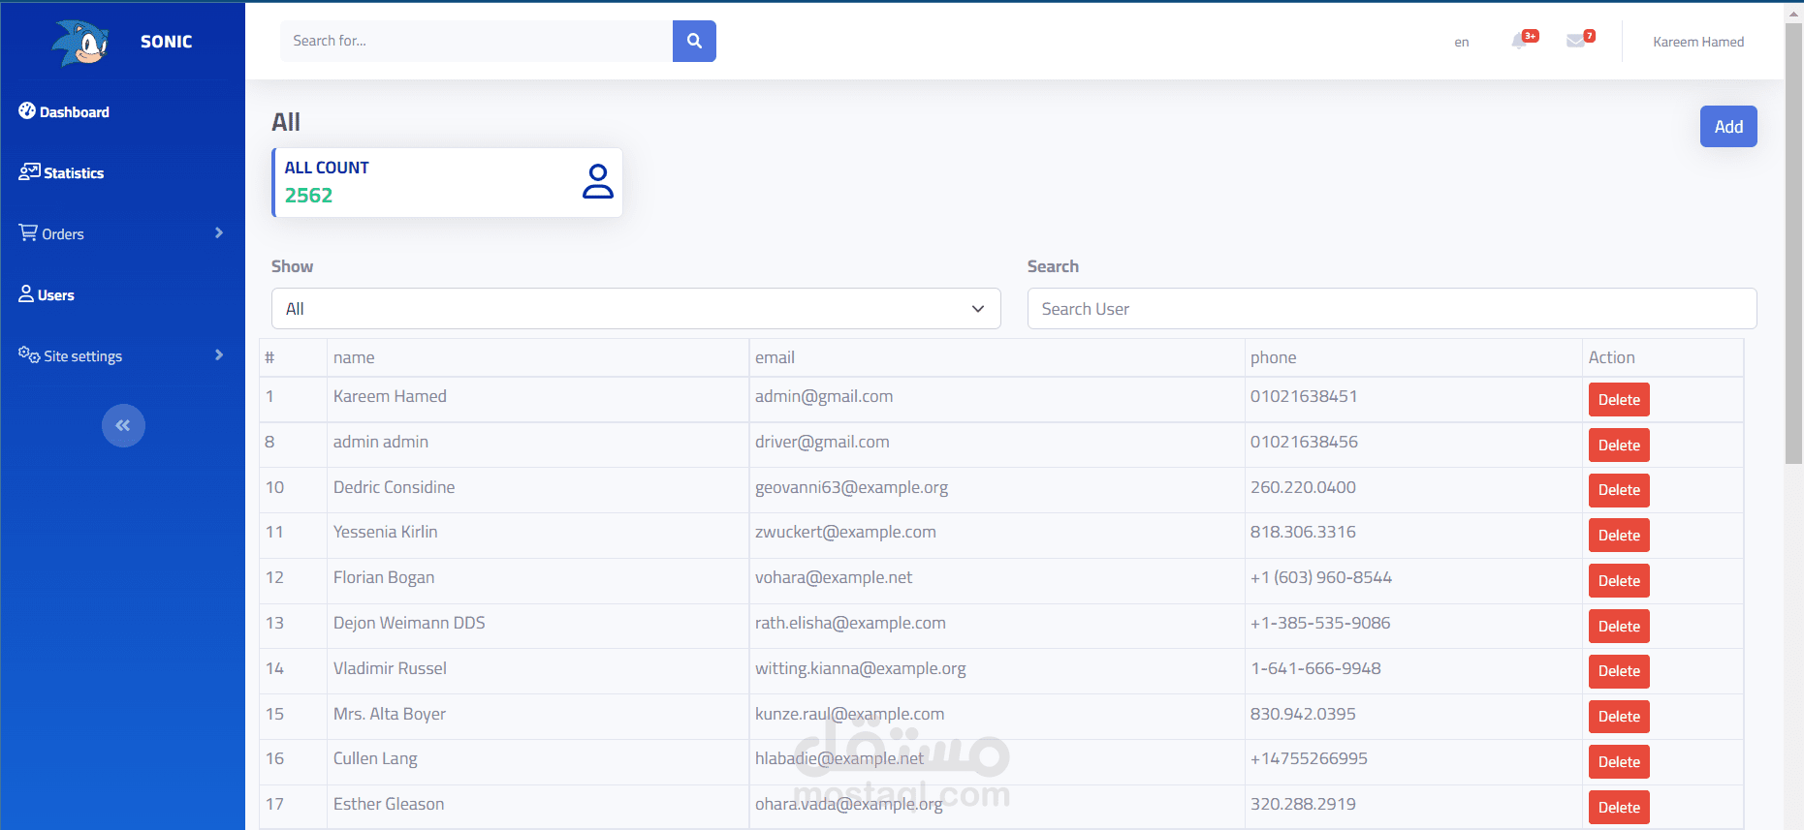Delete the Florian Bogan row
This screenshot has width=1804, height=830.
pos(1619,581)
